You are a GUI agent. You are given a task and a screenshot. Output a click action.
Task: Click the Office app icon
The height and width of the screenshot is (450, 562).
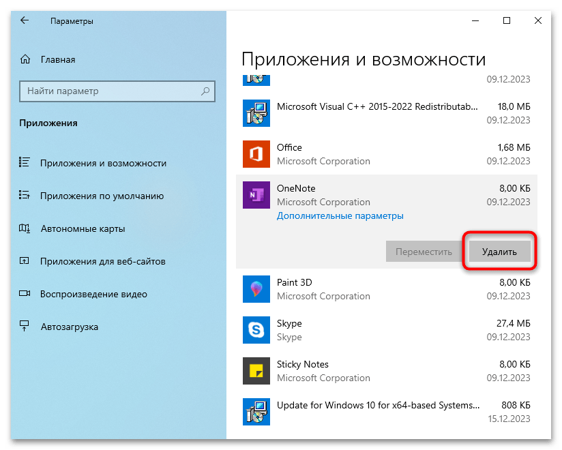coord(256,154)
